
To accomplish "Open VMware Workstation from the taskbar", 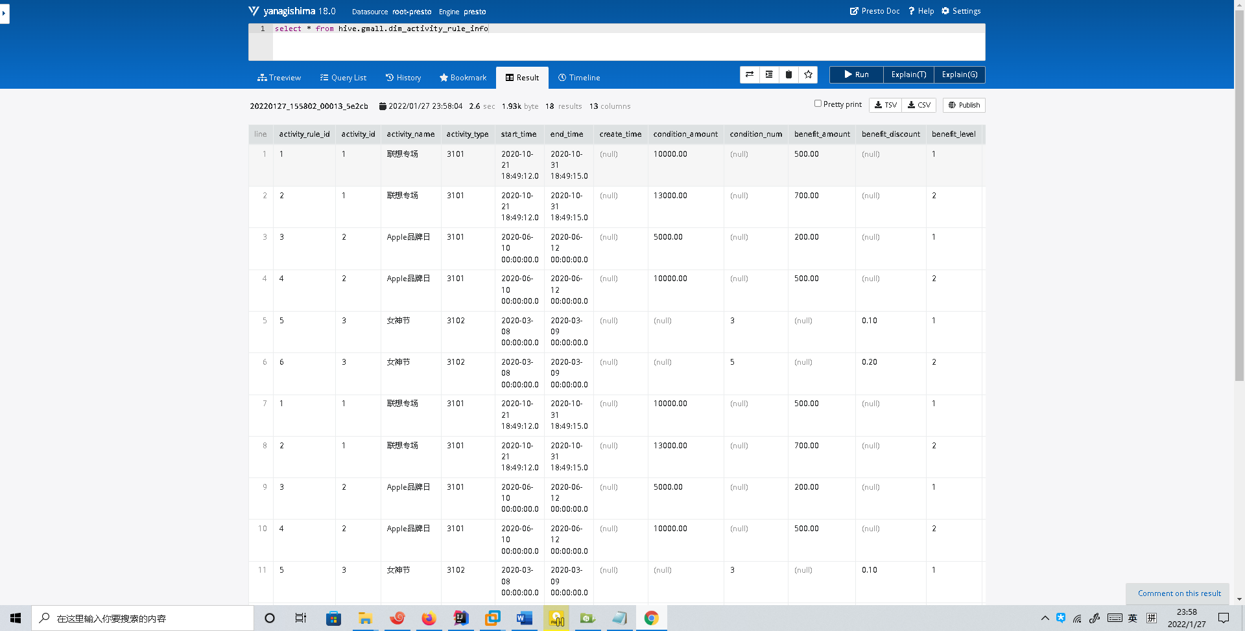I will pyautogui.click(x=492, y=618).
